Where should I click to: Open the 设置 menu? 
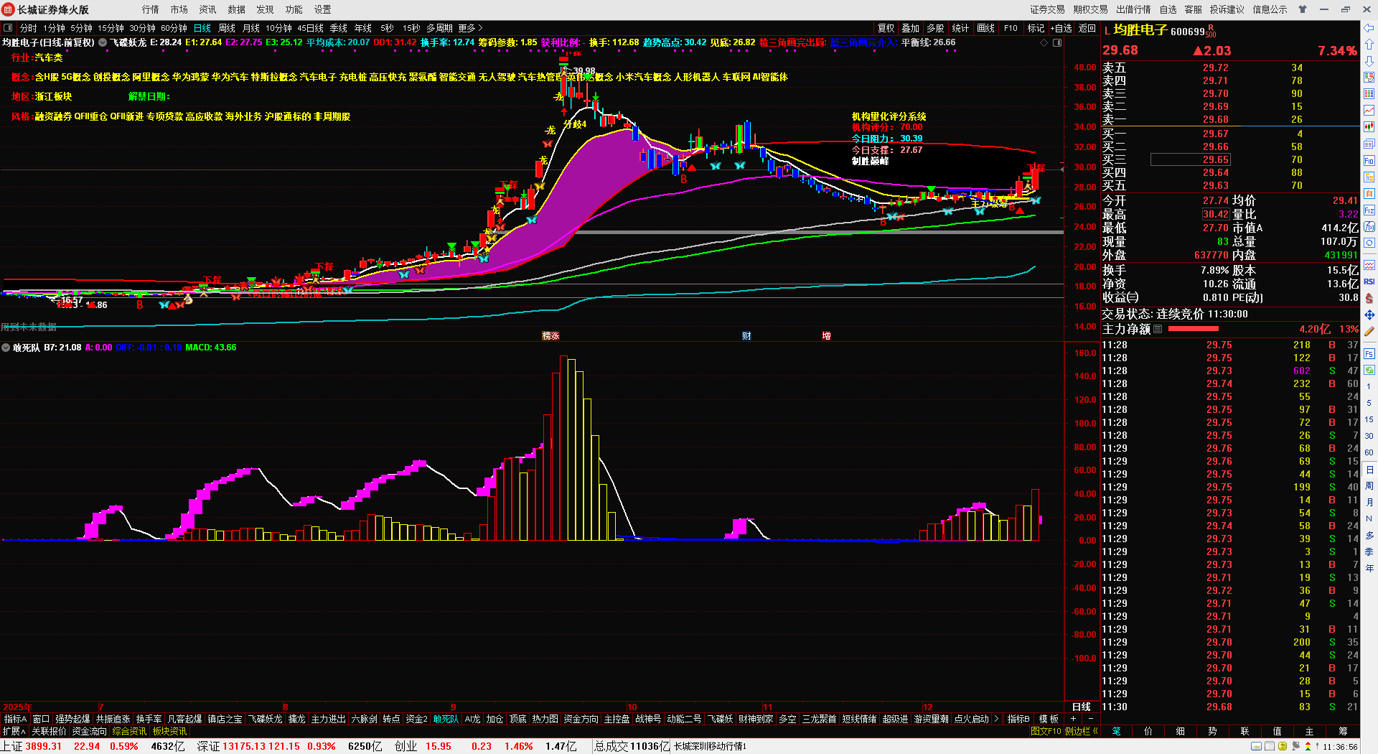323,9
